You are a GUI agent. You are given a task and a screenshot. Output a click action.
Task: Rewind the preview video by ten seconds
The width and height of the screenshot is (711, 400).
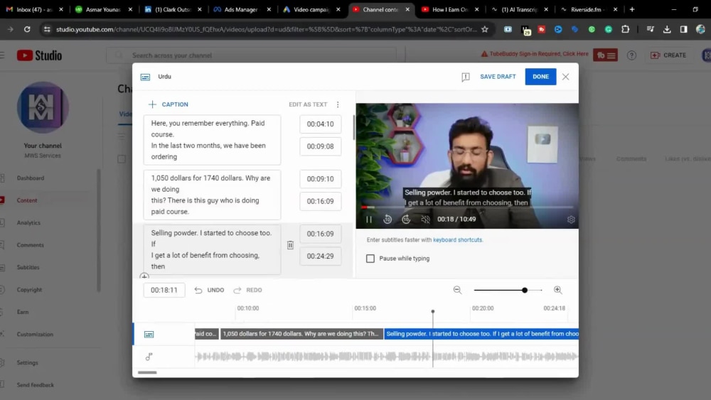pos(387,220)
